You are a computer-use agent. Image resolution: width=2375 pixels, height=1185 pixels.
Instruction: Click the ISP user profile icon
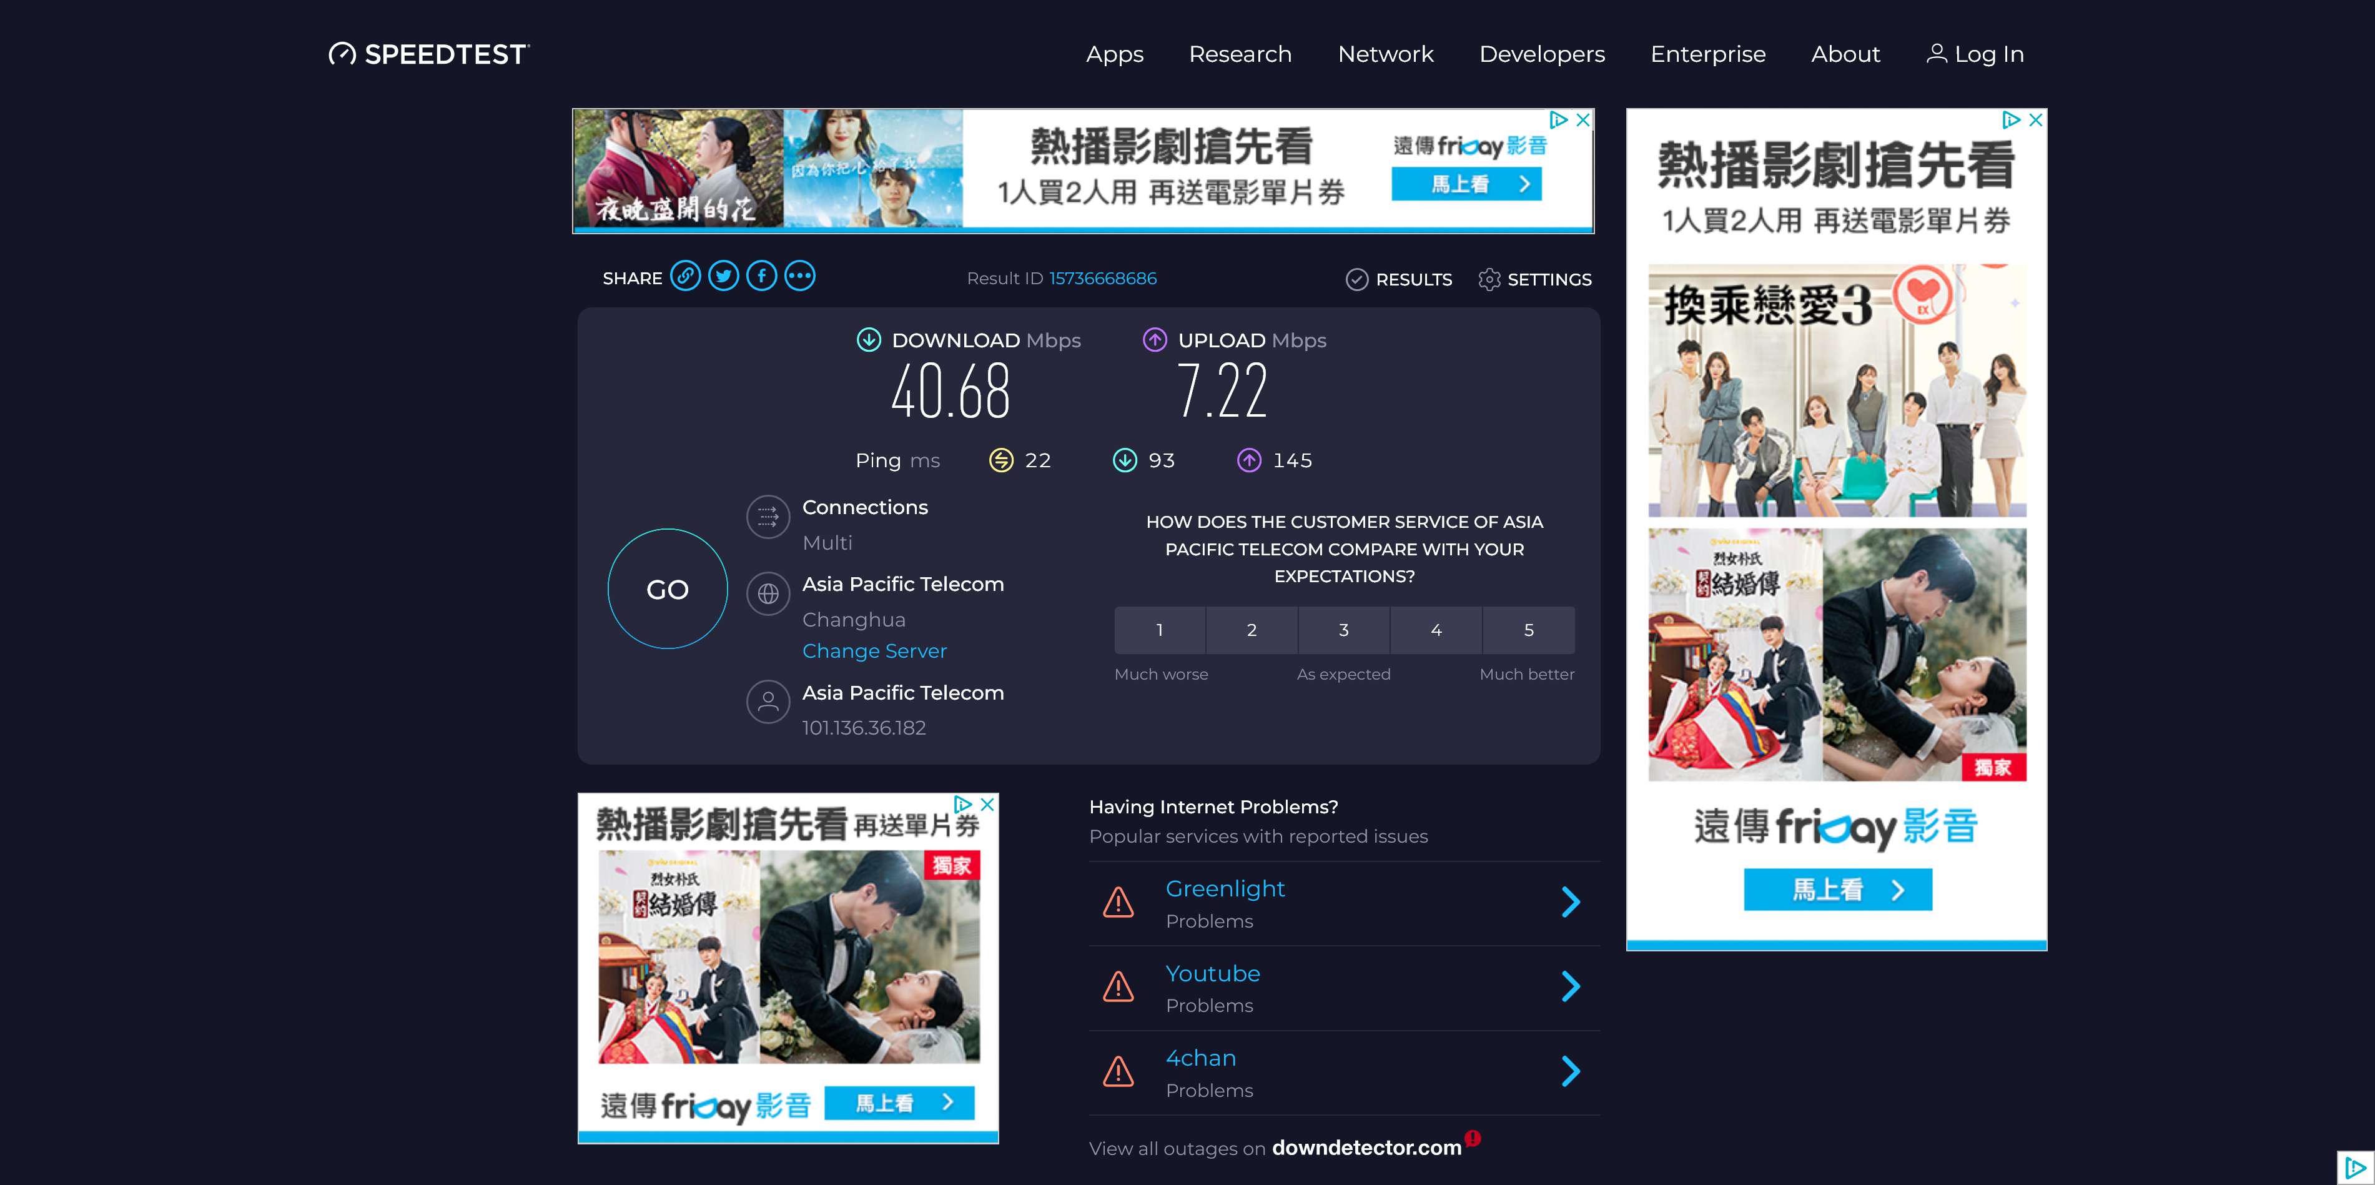pos(768,702)
